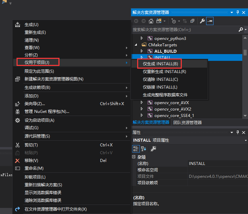Open Solution Explorer window options dropdown arrow
The height and width of the screenshot is (214, 248).
(x=232, y=13)
